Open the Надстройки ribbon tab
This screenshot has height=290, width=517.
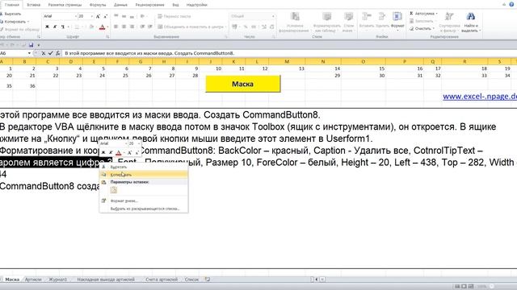coord(196,5)
